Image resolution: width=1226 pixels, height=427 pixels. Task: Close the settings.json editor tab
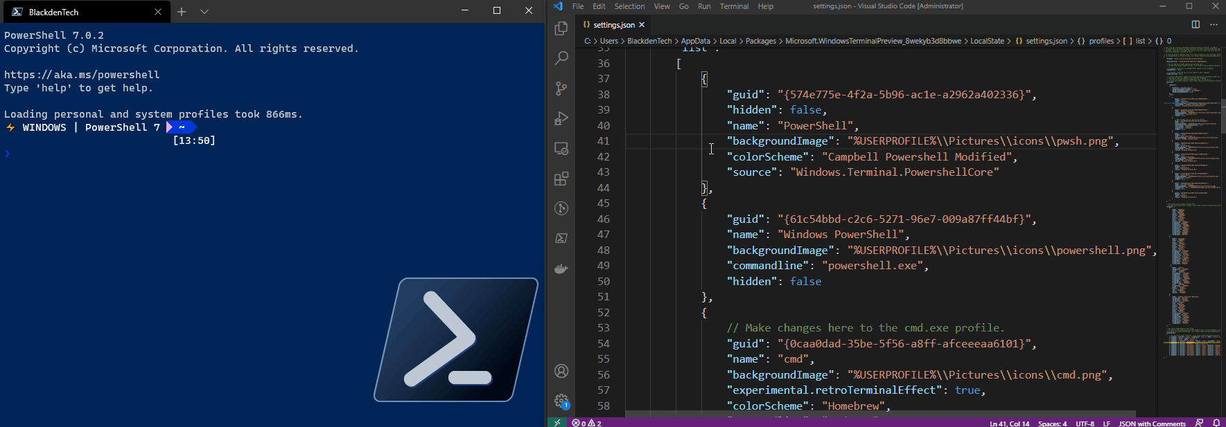tap(642, 25)
